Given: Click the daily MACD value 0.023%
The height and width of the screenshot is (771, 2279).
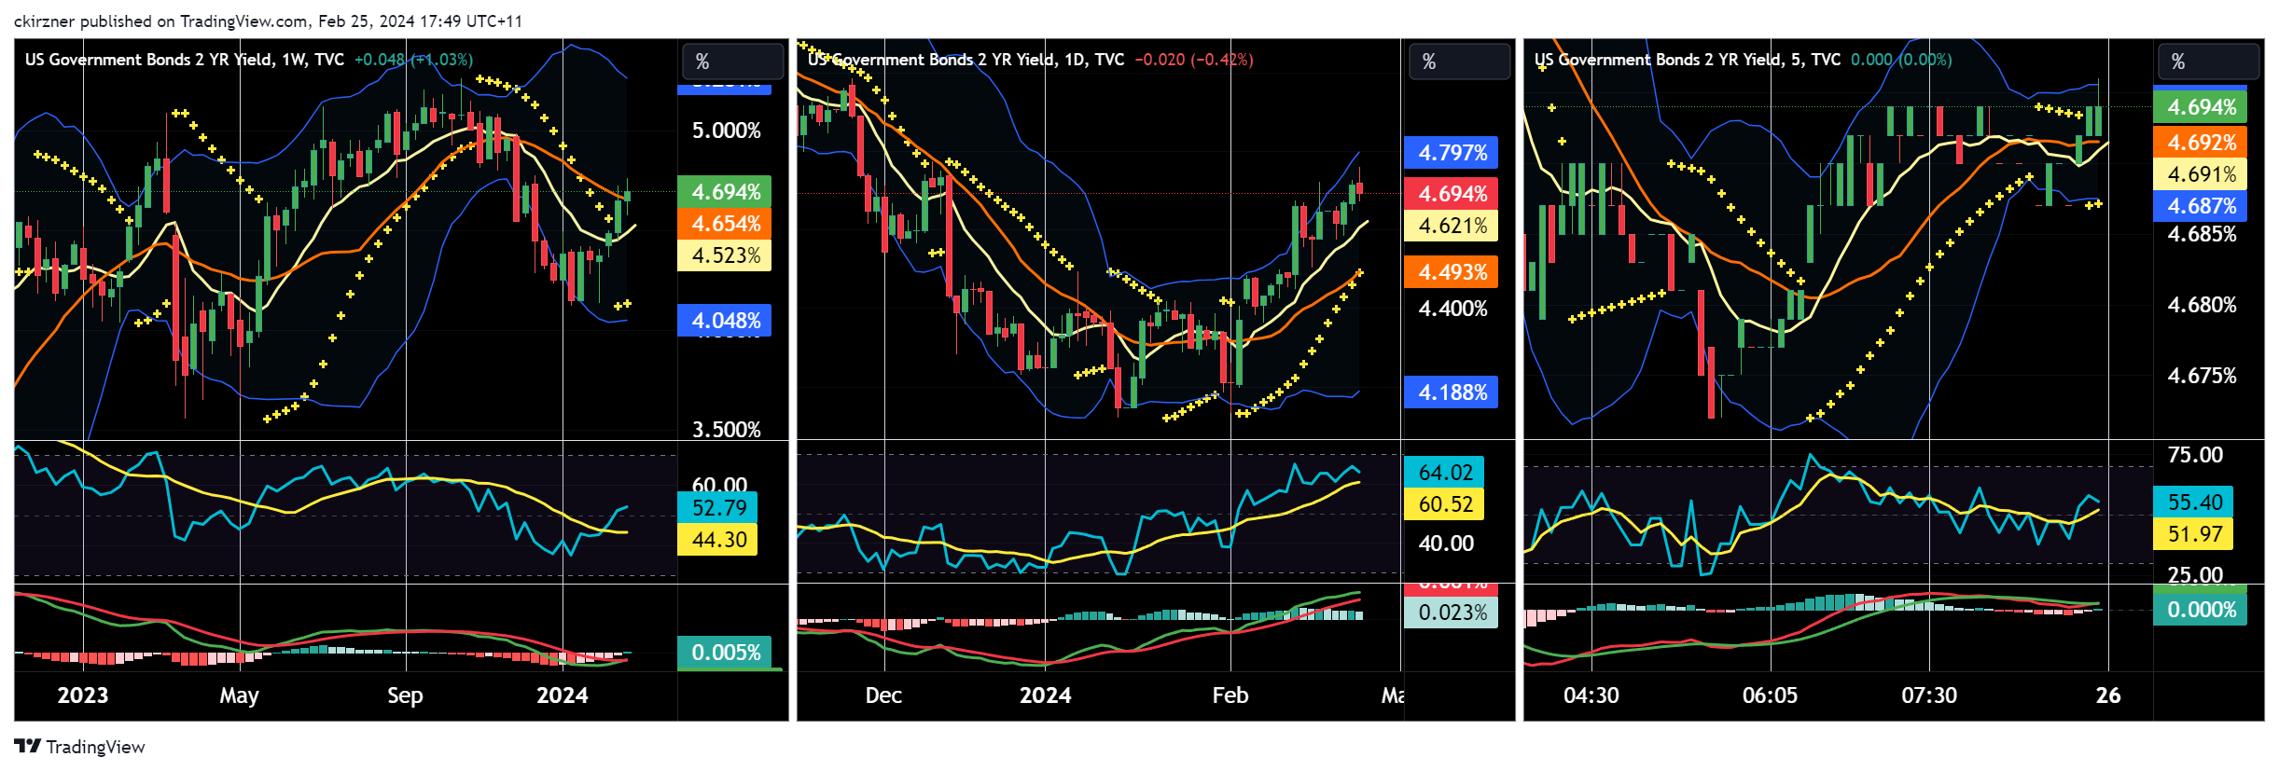Looking at the screenshot, I should (1452, 613).
